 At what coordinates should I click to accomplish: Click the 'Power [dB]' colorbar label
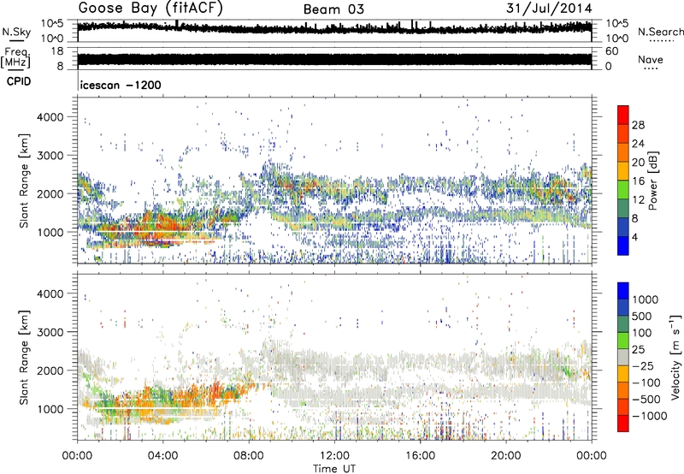click(x=652, y=181)
